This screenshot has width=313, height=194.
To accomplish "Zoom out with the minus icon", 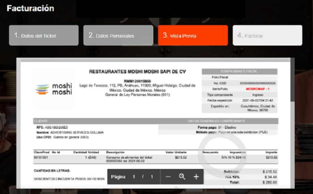I will tap(168, 177).
